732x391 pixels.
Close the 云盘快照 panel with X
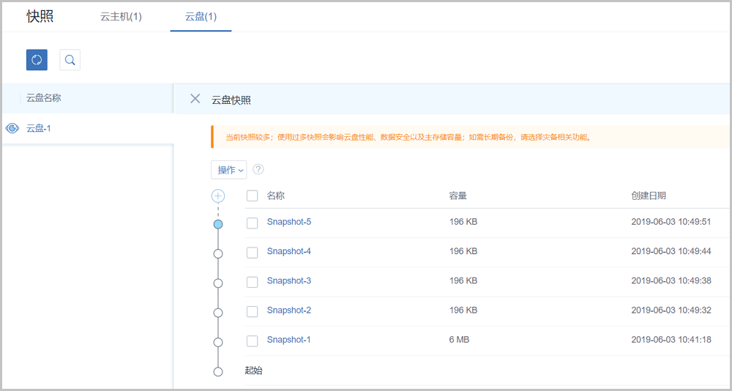pos(195,99)
